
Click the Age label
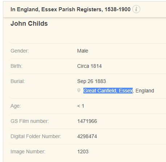coord(16,106)
